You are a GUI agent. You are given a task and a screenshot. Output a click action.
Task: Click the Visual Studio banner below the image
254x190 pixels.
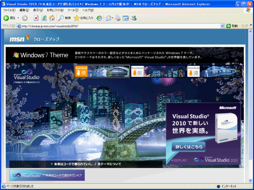[47, 175]
